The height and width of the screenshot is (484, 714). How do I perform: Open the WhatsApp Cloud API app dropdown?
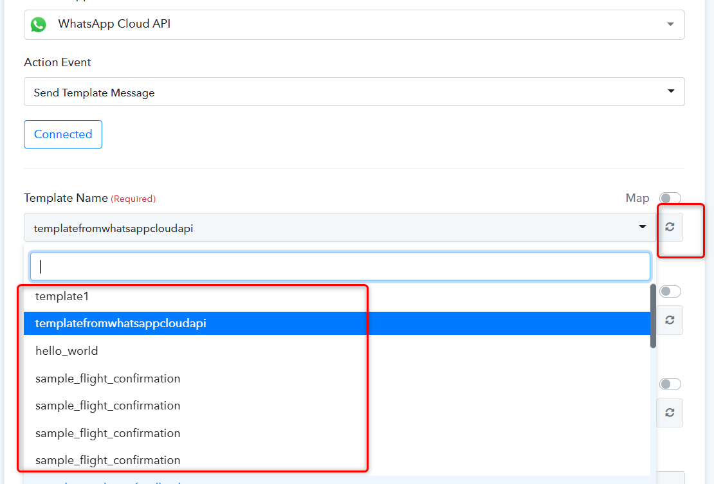click(354, 24)
